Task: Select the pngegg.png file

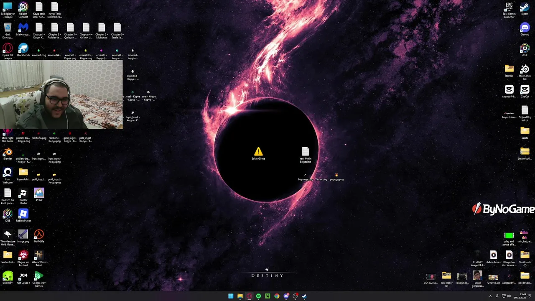Action: point(336,177)
